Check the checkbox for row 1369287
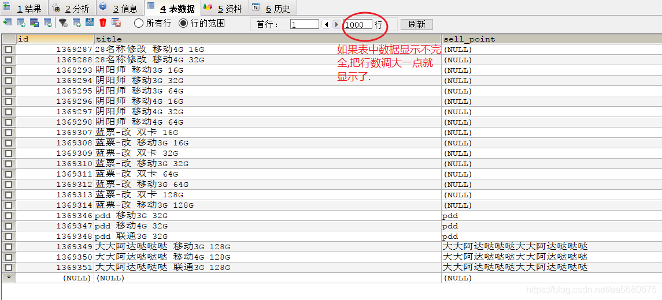The height and width of the screenshot is (300, 662). pos(9,50)
